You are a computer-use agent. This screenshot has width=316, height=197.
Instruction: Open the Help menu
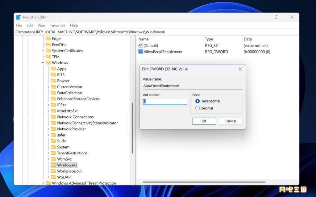[x=74, y=25]
